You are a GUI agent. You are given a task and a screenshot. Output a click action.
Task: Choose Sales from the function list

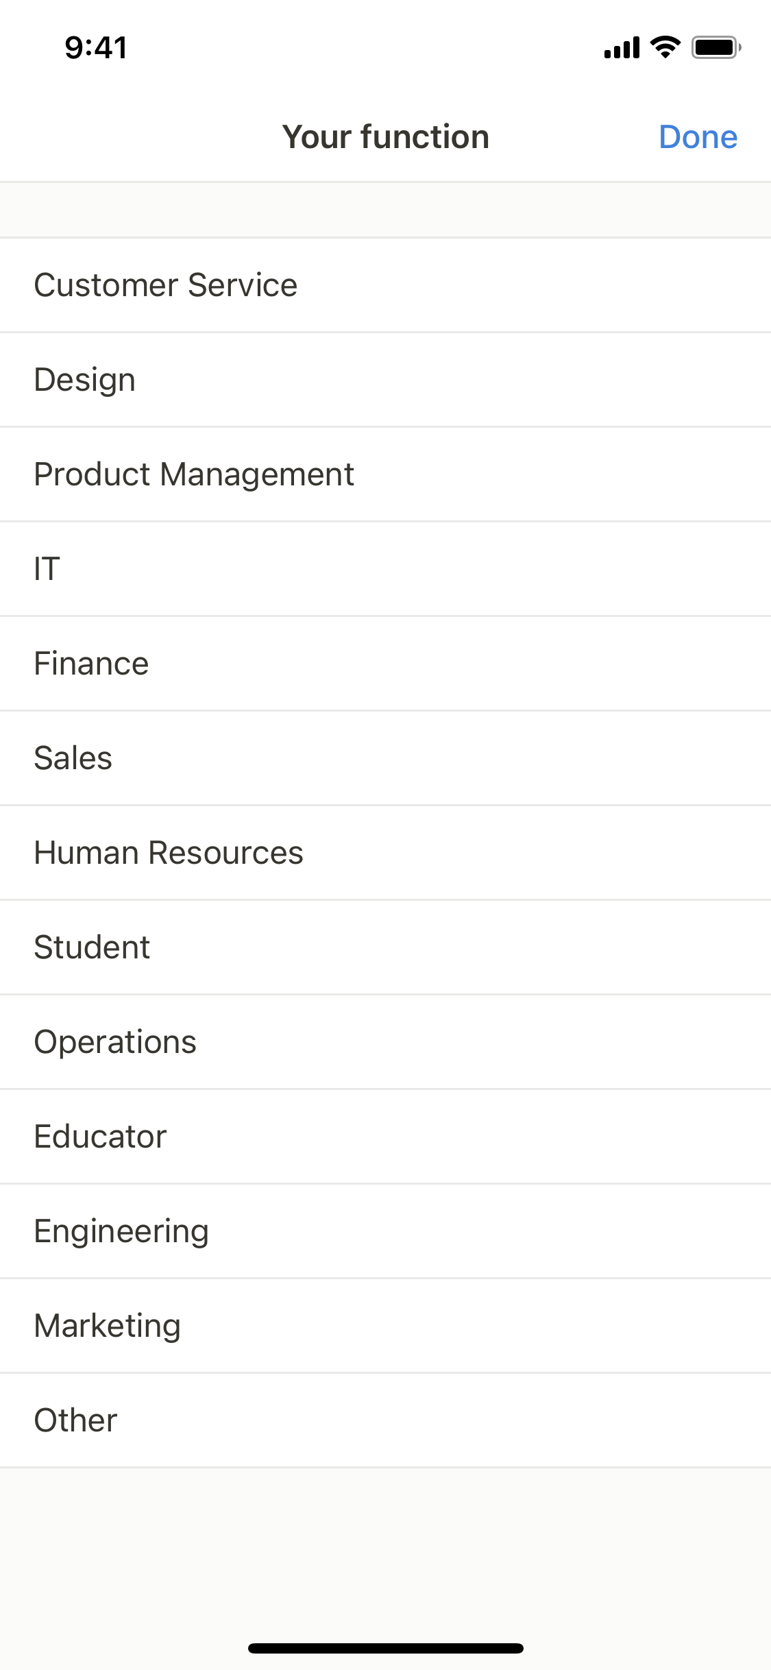point(385,758)
